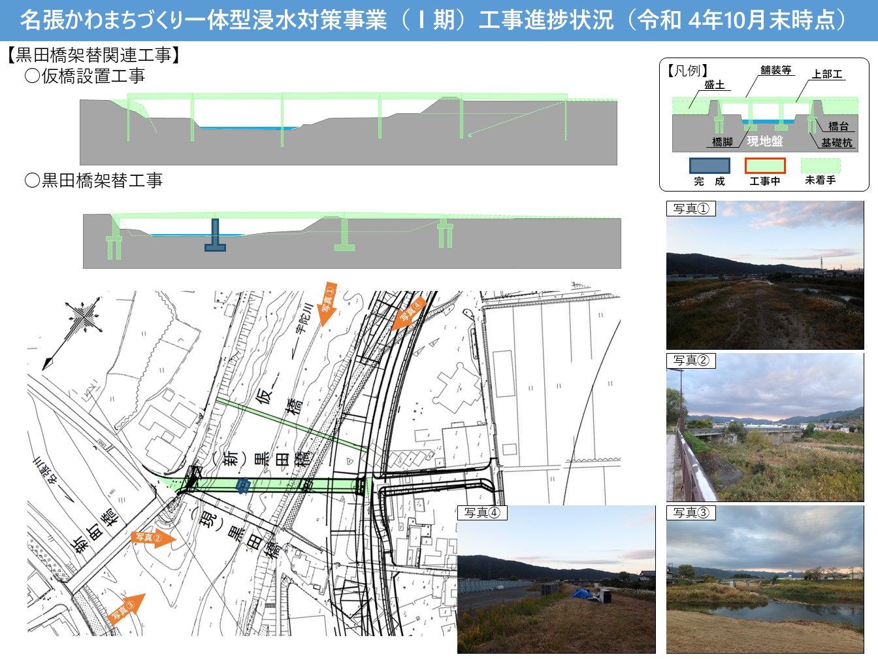Select the green 未着手 legend swatch
Viewport: 878px width, 659px height.
click(821, 165)
